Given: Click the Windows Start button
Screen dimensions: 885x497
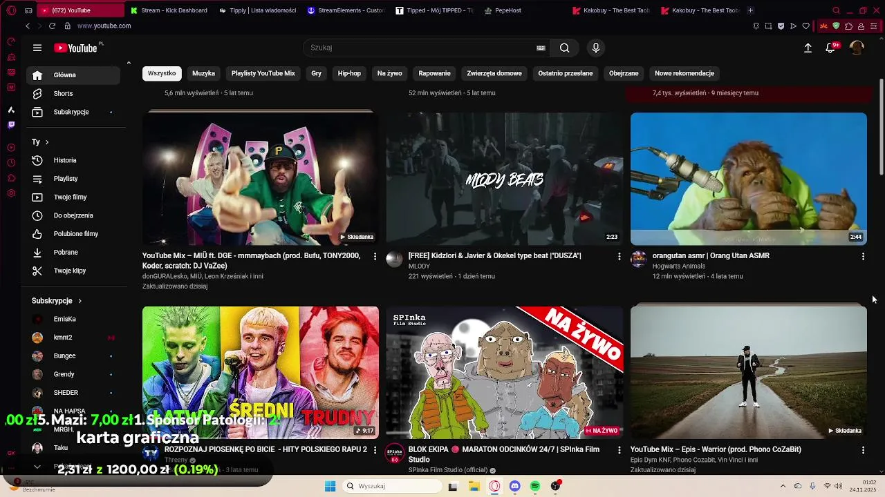Looking at the screenshot, I should [x=330, y=486].
